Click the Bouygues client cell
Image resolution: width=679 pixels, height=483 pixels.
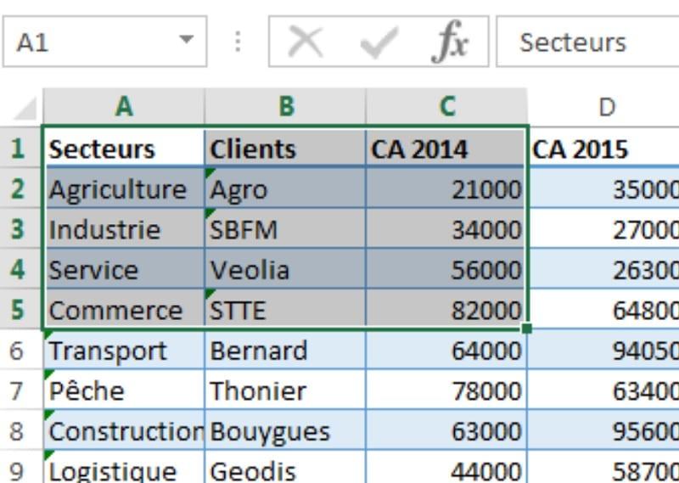[x=286, y=431]
